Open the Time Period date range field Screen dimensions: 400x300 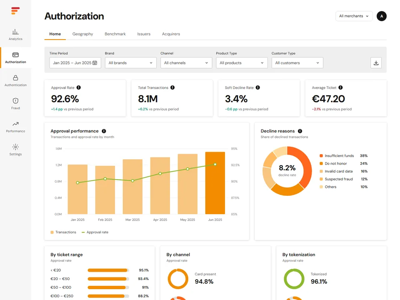coord(75,63)
